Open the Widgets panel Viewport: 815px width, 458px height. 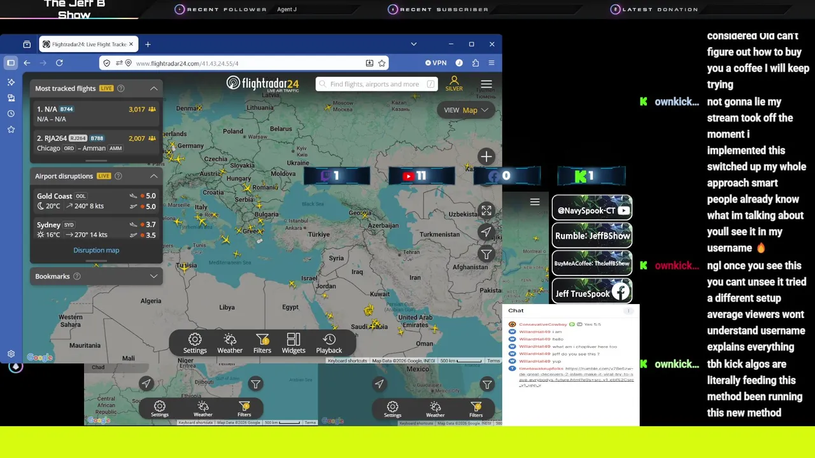[294, 343]
